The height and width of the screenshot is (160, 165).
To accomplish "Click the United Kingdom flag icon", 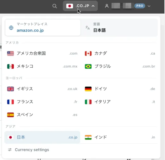I will [10, 89].
